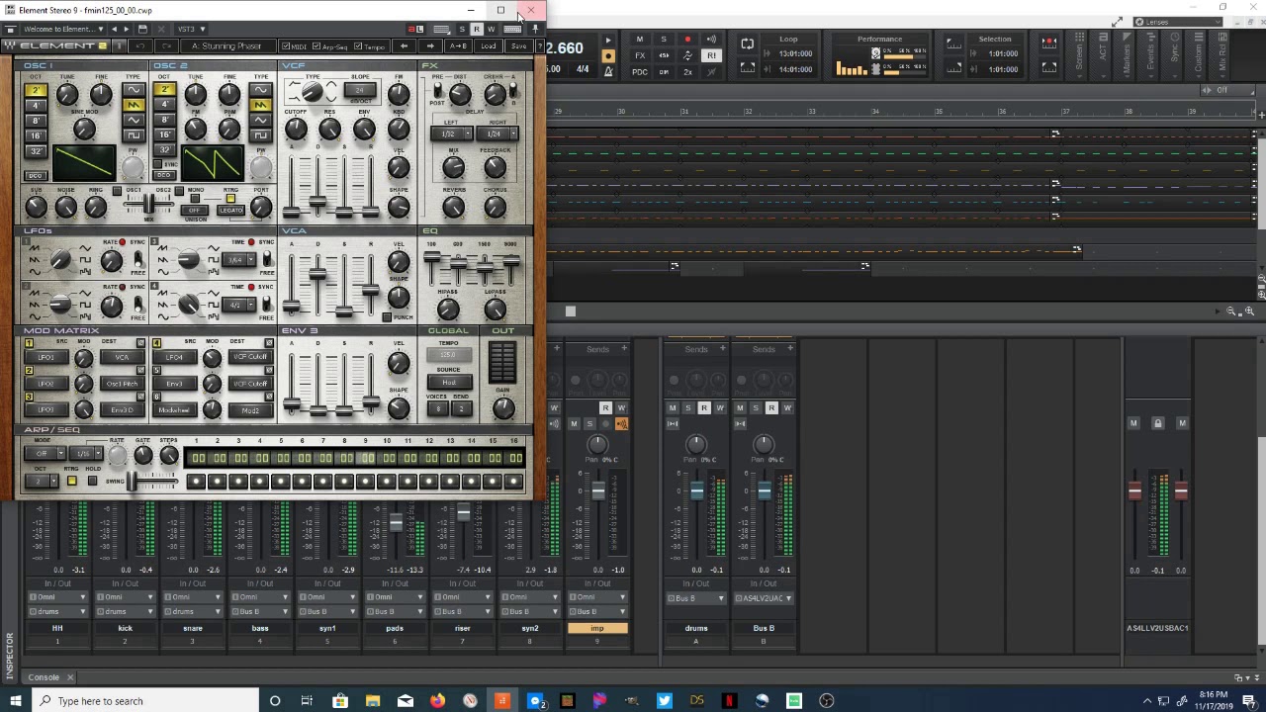This screenshot has height=712, width=1266.
Task: Click the R! automation read button
Action: click(711, 55)
